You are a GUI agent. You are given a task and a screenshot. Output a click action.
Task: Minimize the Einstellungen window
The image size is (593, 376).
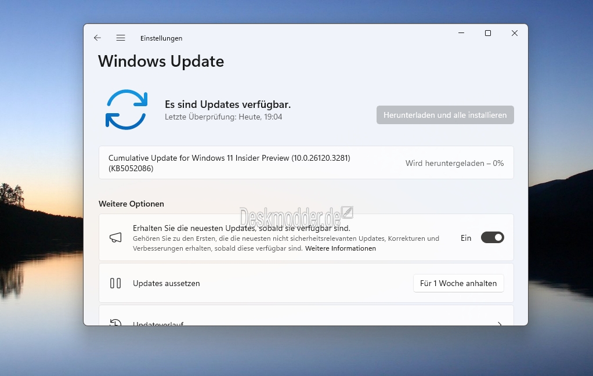click(461, 33)
